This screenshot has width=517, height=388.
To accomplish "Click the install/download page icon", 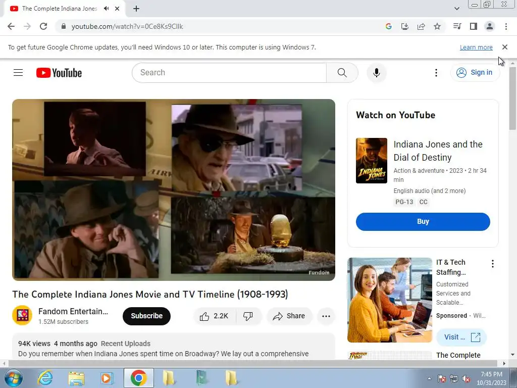I will click(404, 26).
